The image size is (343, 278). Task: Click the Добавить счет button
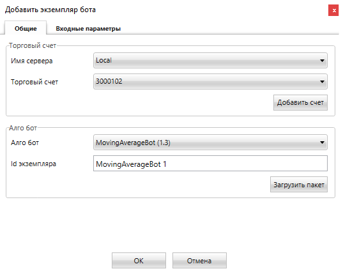click(x=300, y=102)
